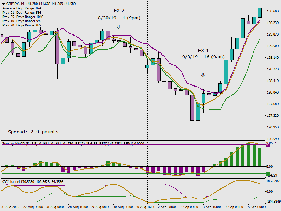Image resolution: width=281 pixels, height=211 pixels.
Task: Click price 128.770 on the price scale
Action: pos(273,69)
